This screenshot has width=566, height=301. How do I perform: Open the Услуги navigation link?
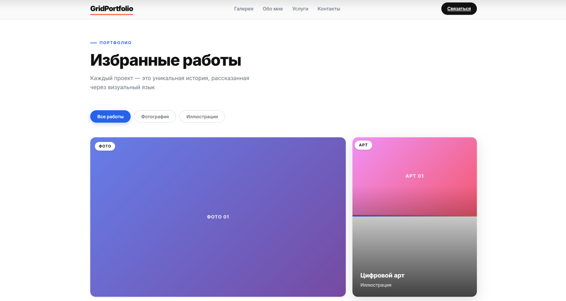coord(300,9)
